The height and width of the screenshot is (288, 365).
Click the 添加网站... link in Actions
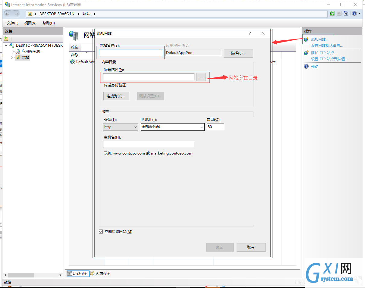(x=319, y=39)
